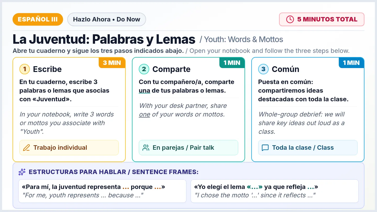Click the «Yo elegí el lema» frame
Viewport: 377px width, 212px height.
(x=256, y=187)
